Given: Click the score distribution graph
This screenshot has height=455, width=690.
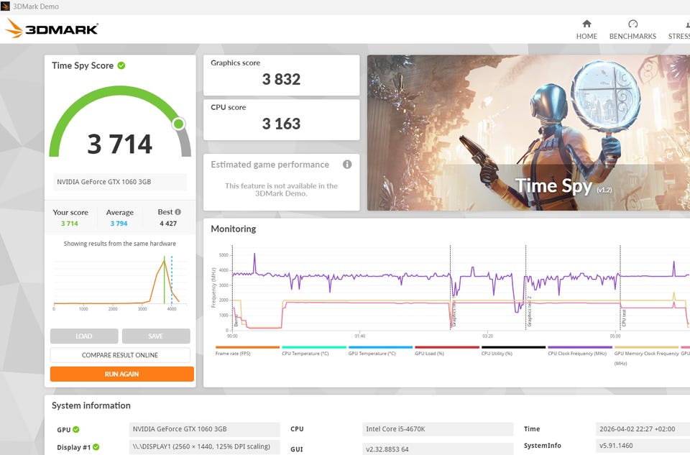Looking at the screenshot, I should click(x=120, y=282).
